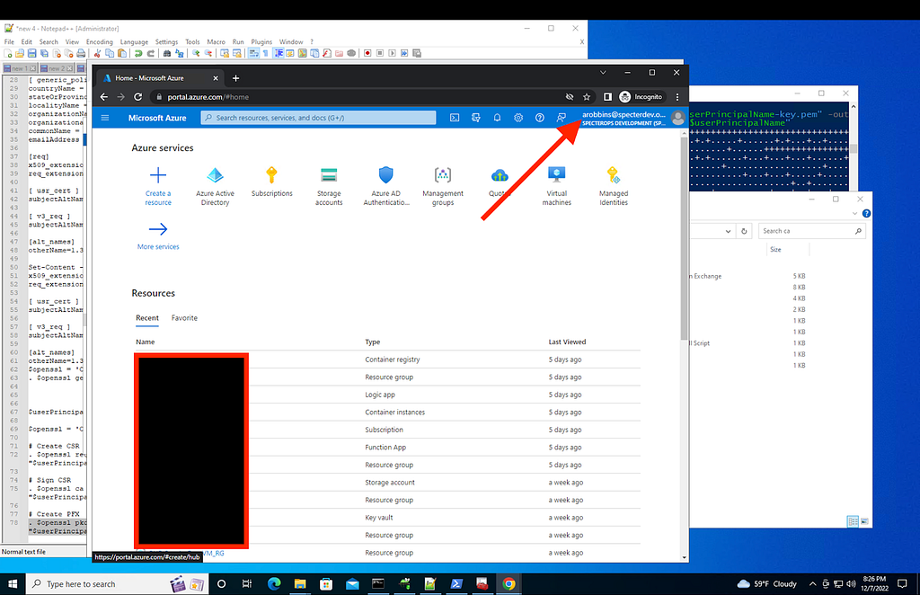
Task: Show hidden system tray icons
Action: click(x=812, y=584)
